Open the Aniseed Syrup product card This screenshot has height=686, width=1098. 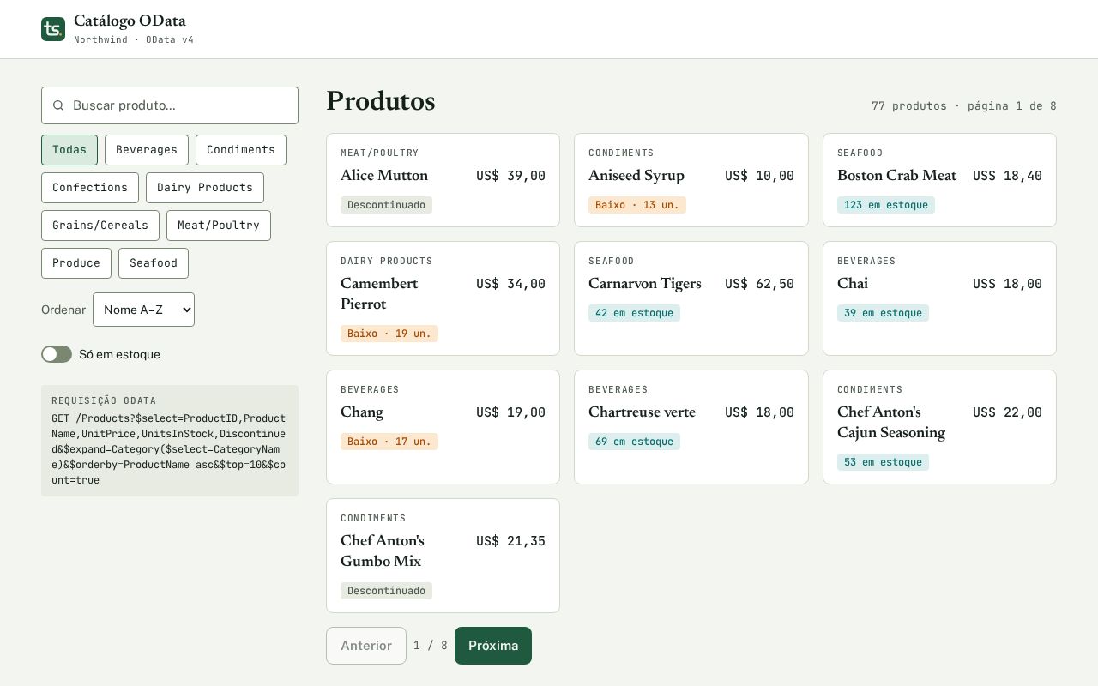691,180
